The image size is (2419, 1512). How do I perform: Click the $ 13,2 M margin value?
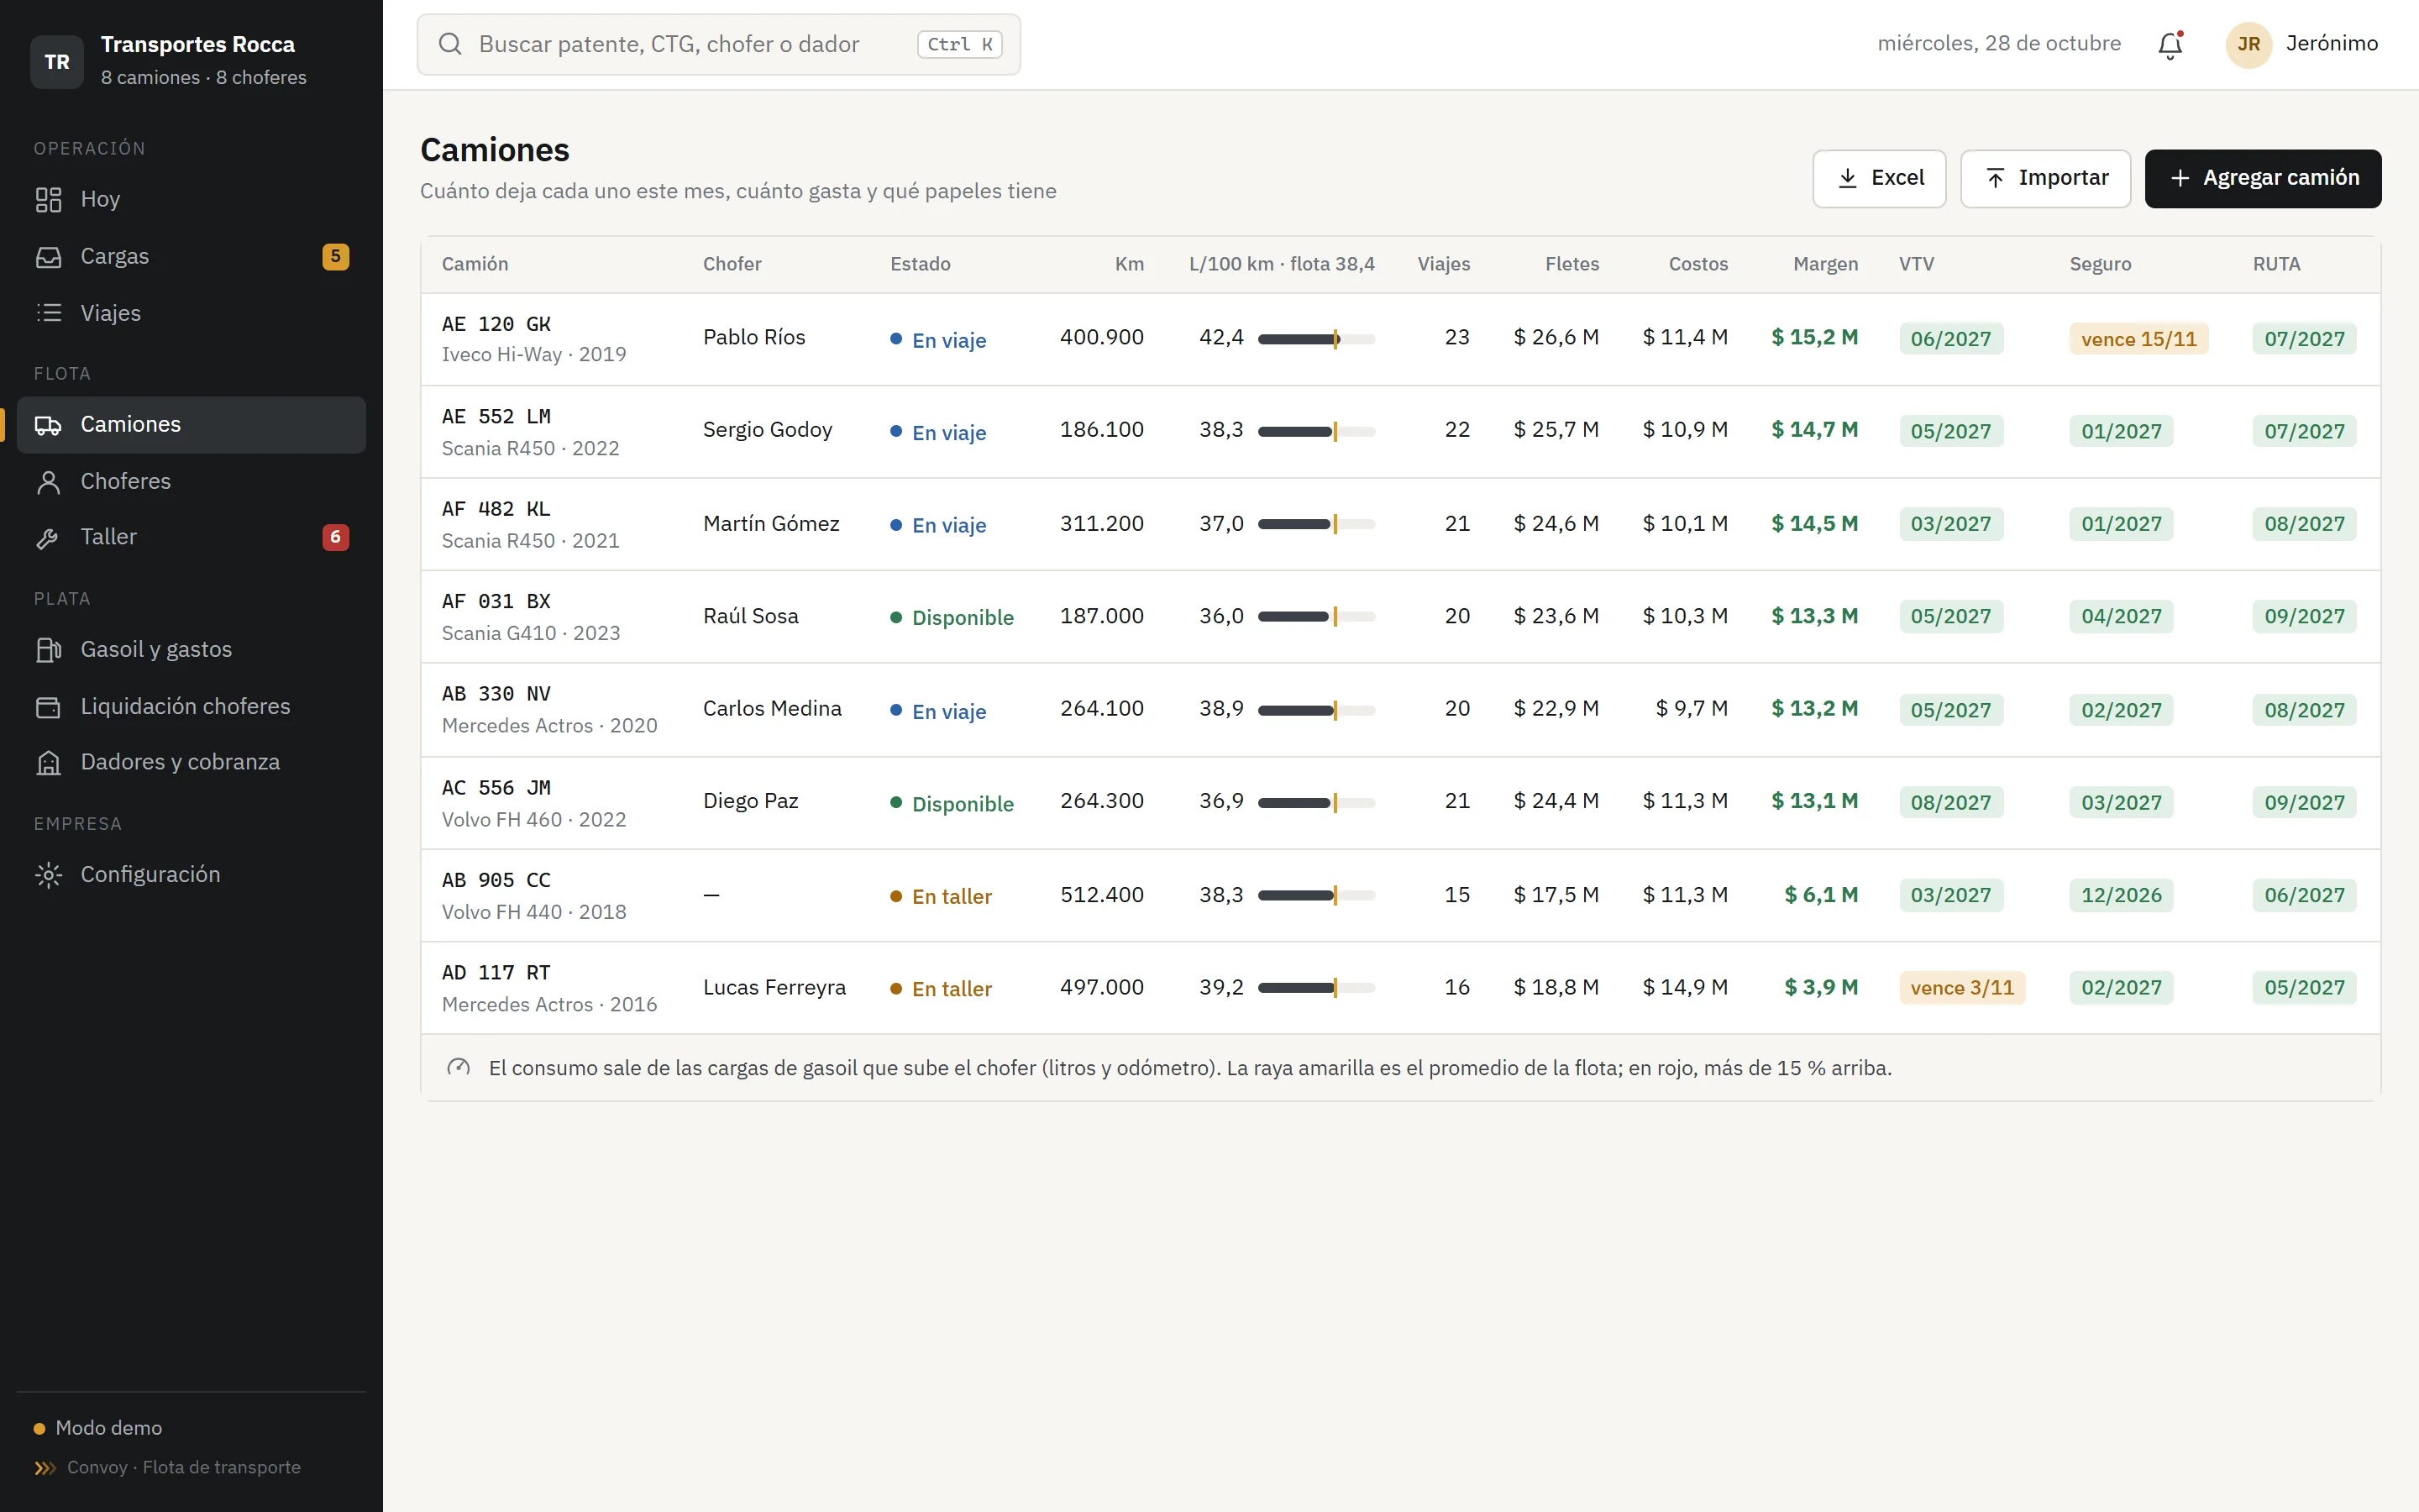pyautogui.click(x=1814, y=708)
